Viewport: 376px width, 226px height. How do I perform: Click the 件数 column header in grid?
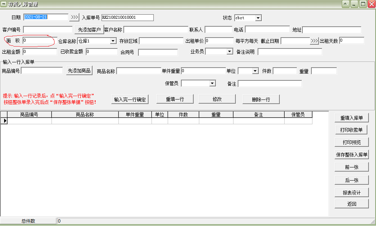[x=183, y=115]
